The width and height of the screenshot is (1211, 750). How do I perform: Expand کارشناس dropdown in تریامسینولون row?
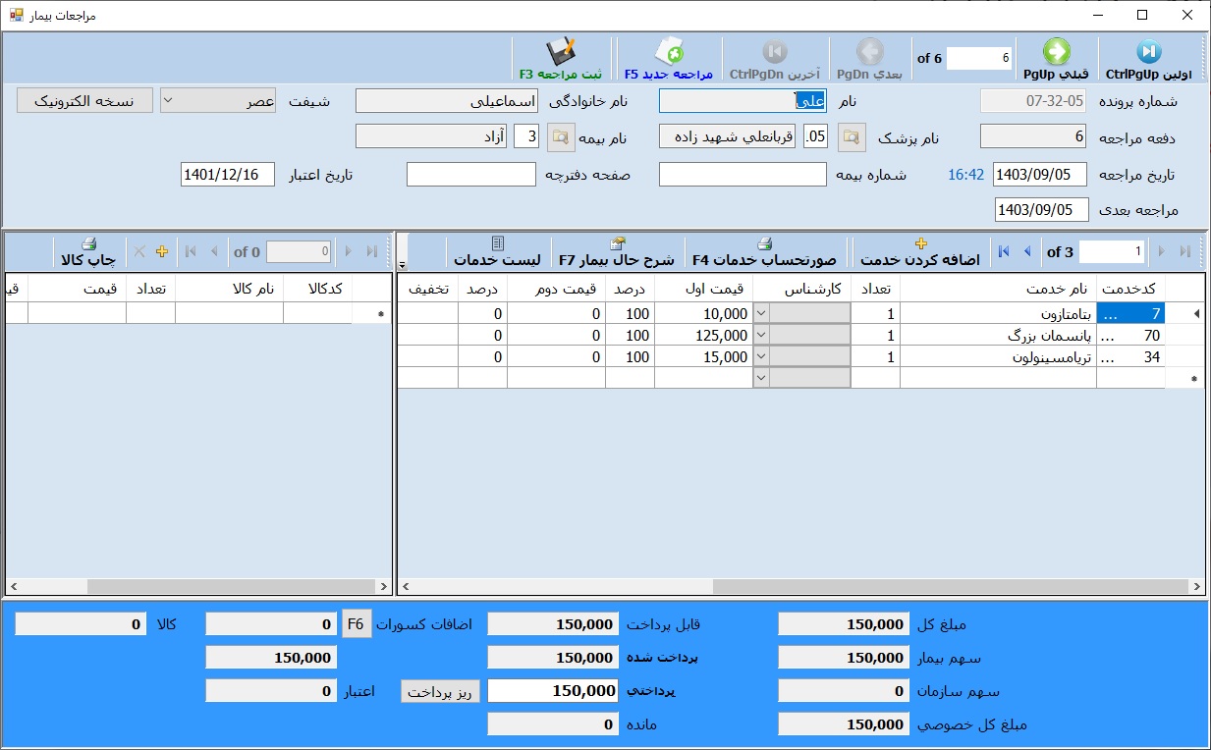coord(761,357)
